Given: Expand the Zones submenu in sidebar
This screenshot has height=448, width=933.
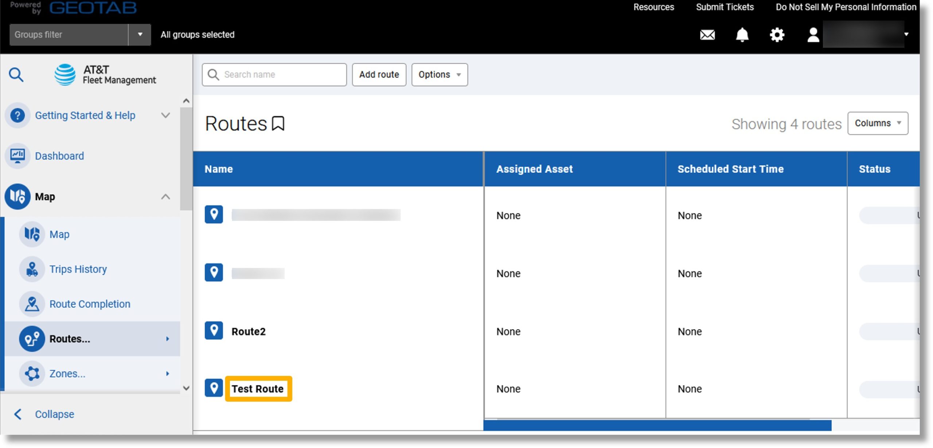Looking at the screenshot, I should tap(168, 373).
